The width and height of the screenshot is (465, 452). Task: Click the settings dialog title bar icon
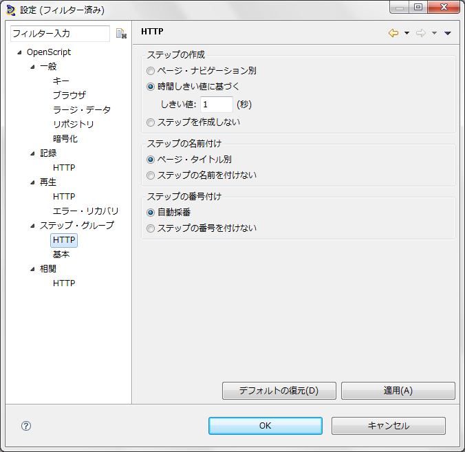click(x=11, y=10)
